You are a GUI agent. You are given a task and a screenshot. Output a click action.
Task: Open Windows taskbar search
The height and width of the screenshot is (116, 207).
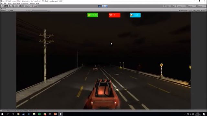coord(7,114)
